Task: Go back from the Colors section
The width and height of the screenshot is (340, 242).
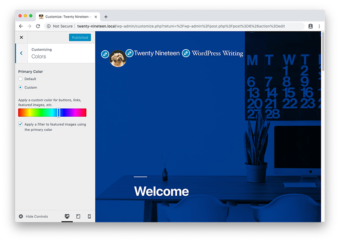Action: pyautogui.click(x=22, y=53)
